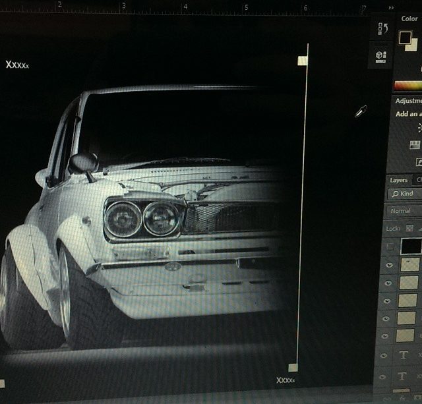Switch to the Layers tab

[398, 180]
